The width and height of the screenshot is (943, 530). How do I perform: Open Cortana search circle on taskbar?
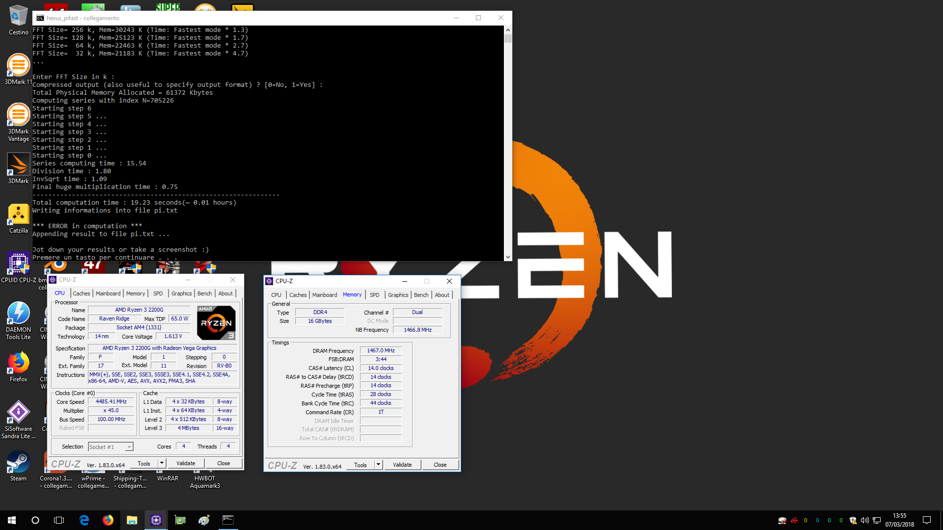(35, 520)
